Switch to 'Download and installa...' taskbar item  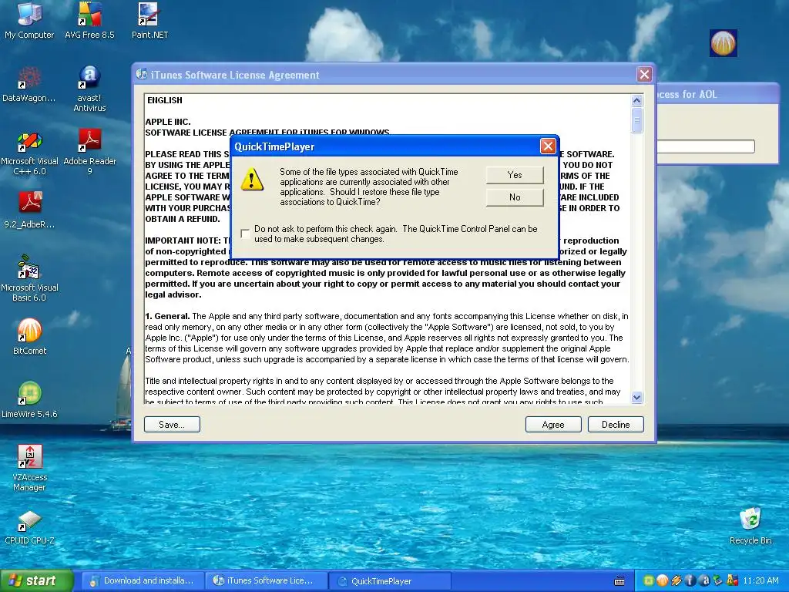point(143,580)
